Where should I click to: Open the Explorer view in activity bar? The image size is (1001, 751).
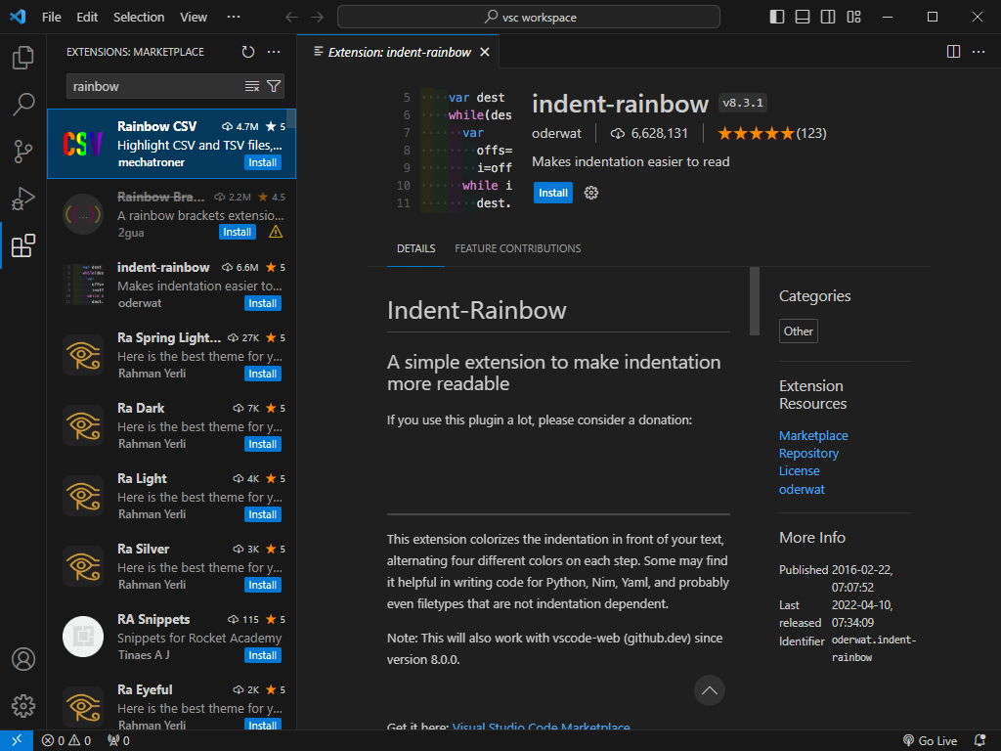(23, 58)
